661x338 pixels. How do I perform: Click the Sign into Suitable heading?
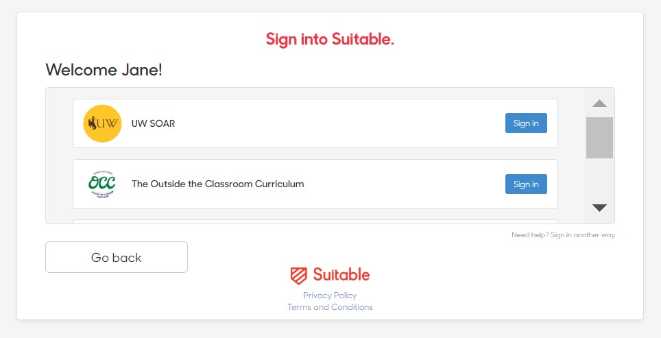[330, 39]
